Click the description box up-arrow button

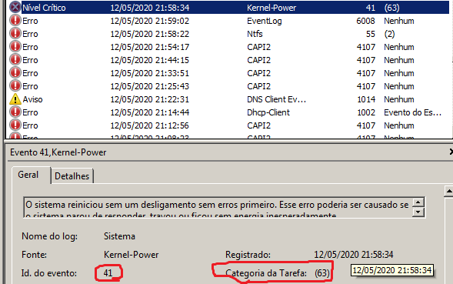tap(418, 202)
